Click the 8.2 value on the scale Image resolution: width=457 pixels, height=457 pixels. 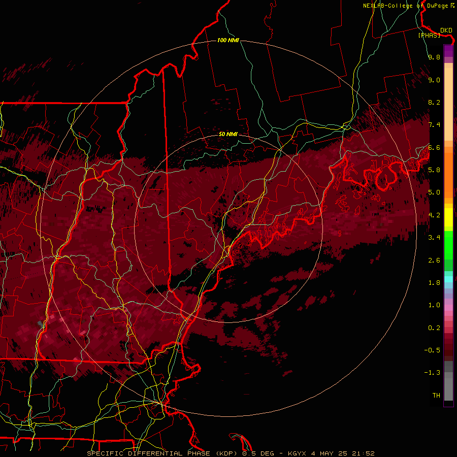pos(434,102)
